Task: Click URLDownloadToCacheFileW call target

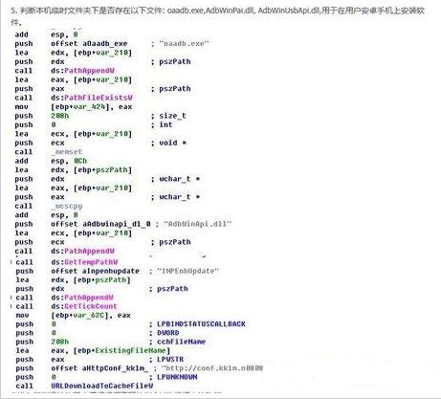Action: [x=102, y=386]
